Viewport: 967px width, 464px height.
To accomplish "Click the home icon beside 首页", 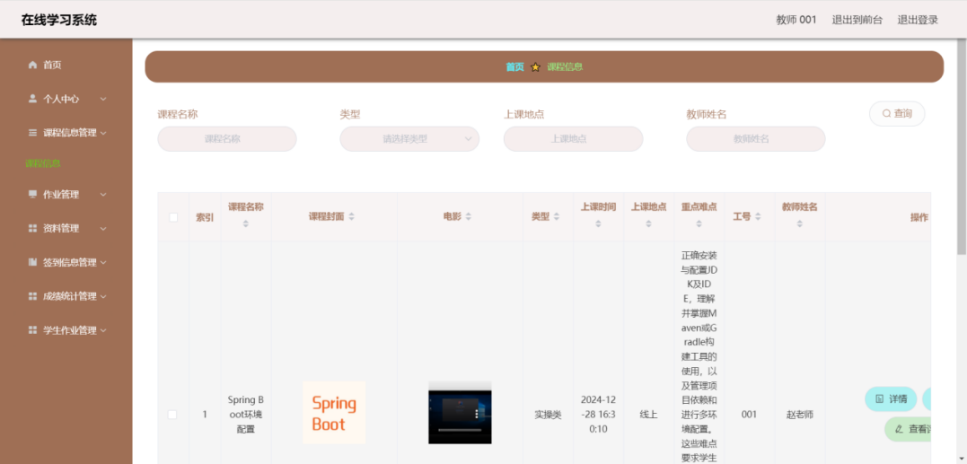I will coord(32,65).
